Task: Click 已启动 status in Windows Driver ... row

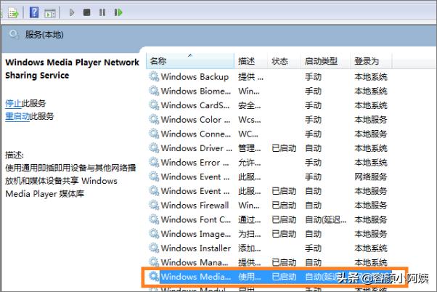Action: [284, 148]
